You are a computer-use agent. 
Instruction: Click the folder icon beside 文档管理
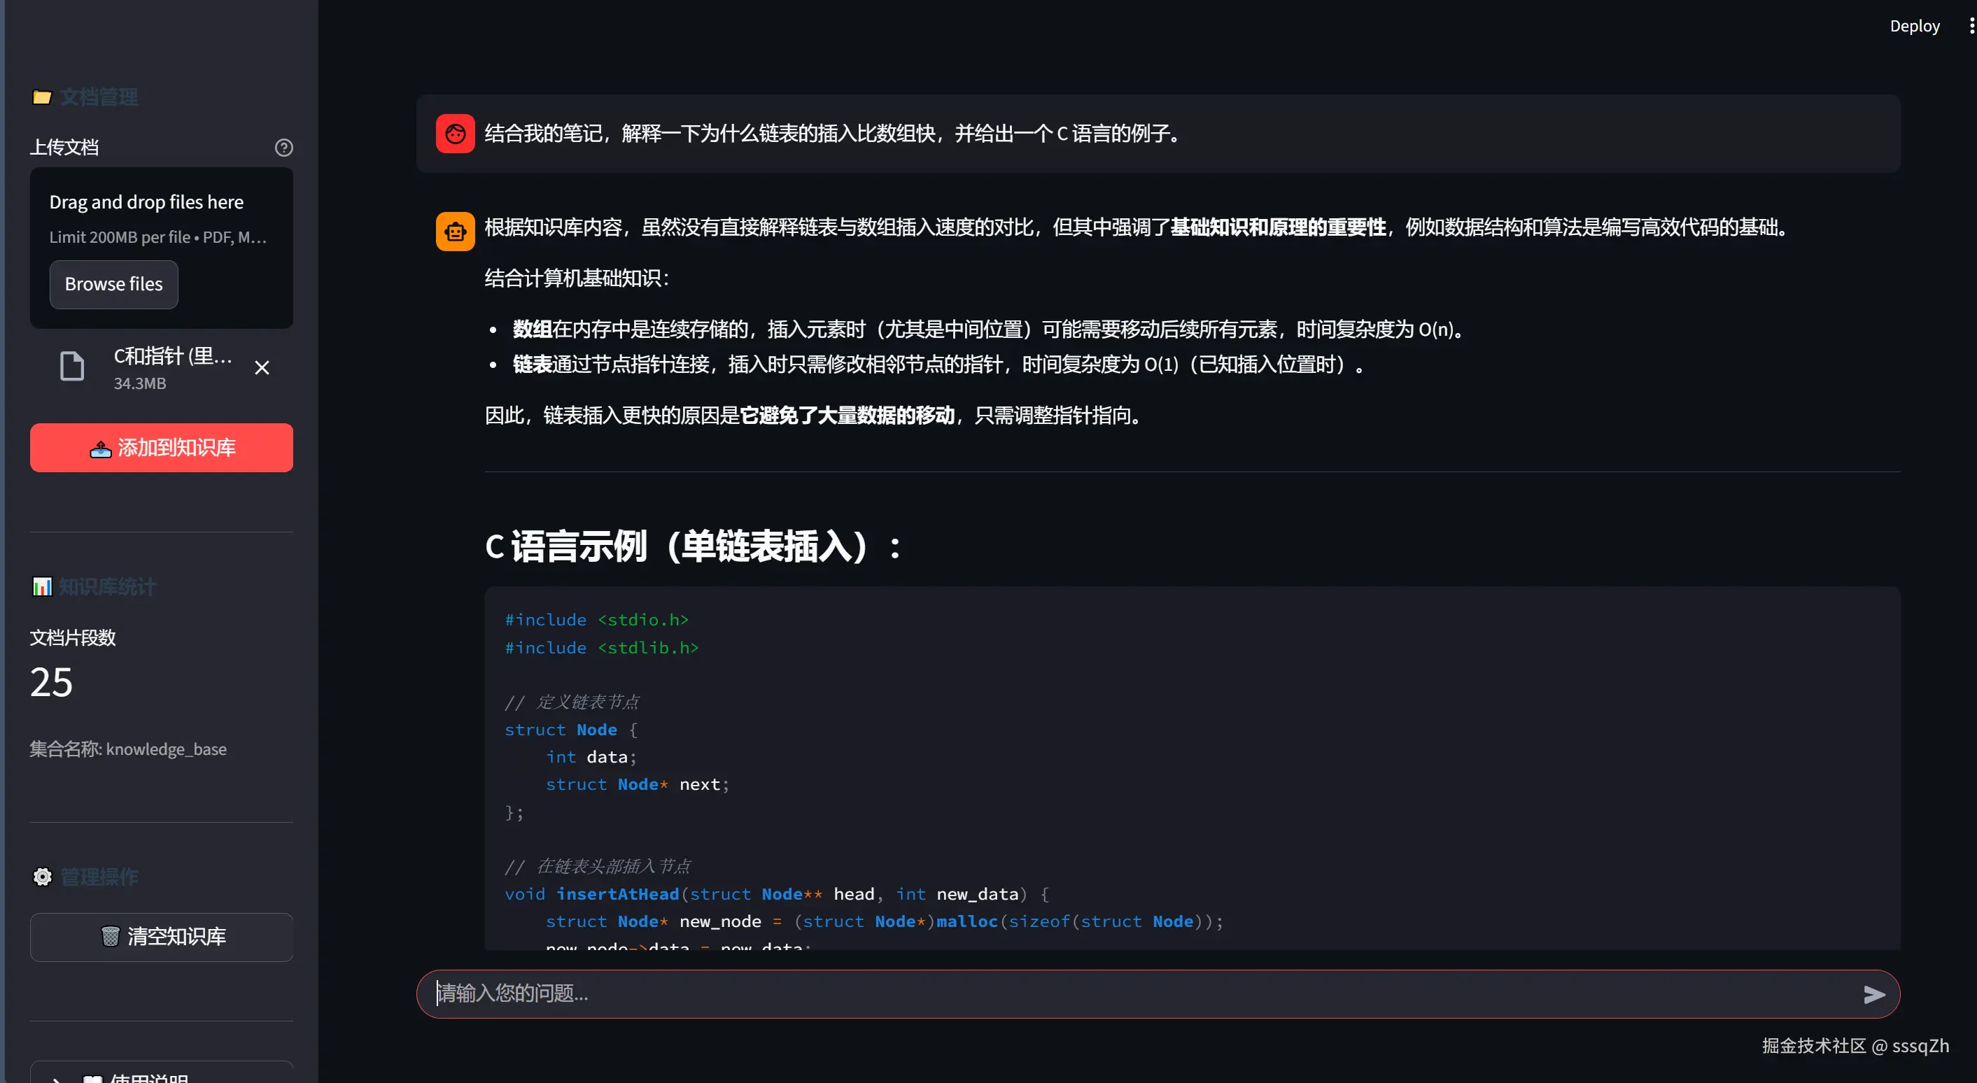click(x=42, y=97)
